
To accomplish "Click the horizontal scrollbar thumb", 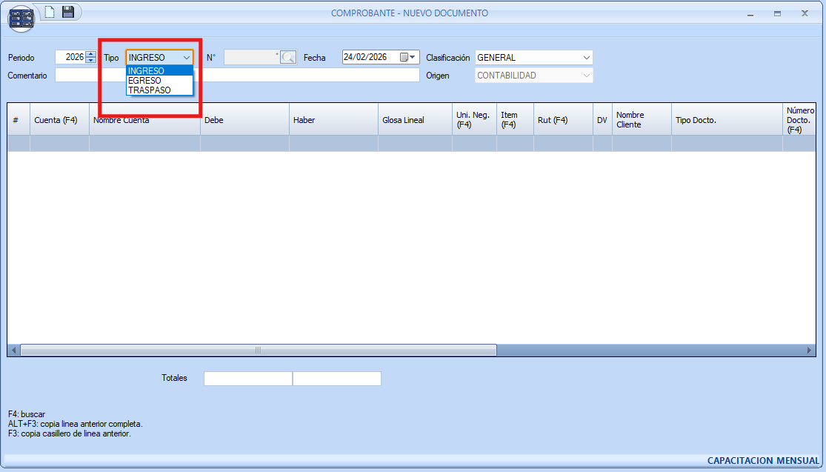I will [258, 350].
